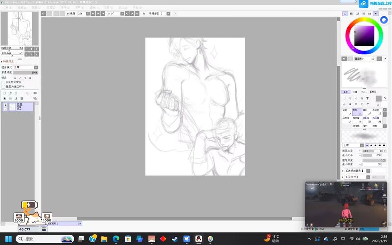Create a new layer in layer panel
This screenshot has height=245, width=392.
coord(4,93)
